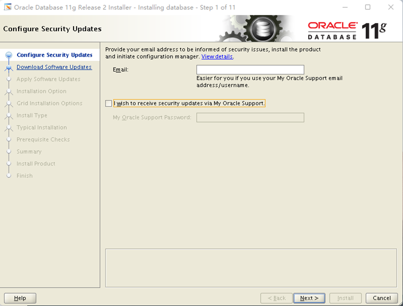Click the Install button

345,298
